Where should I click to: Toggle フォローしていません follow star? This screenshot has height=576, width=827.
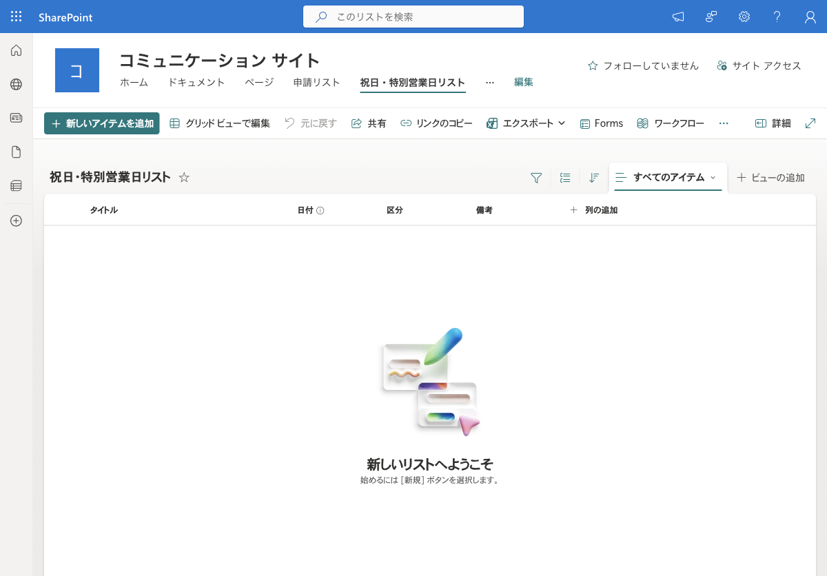click(x=643, y=65)
